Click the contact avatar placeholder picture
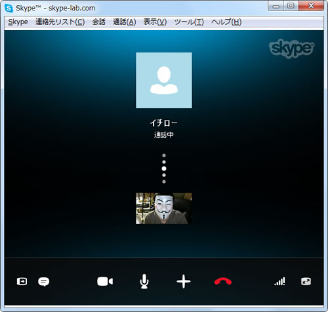The image size is (328, 312). tap(164, 80)
